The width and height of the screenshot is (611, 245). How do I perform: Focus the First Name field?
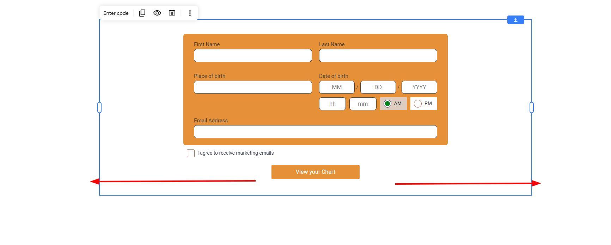point(253,56)
